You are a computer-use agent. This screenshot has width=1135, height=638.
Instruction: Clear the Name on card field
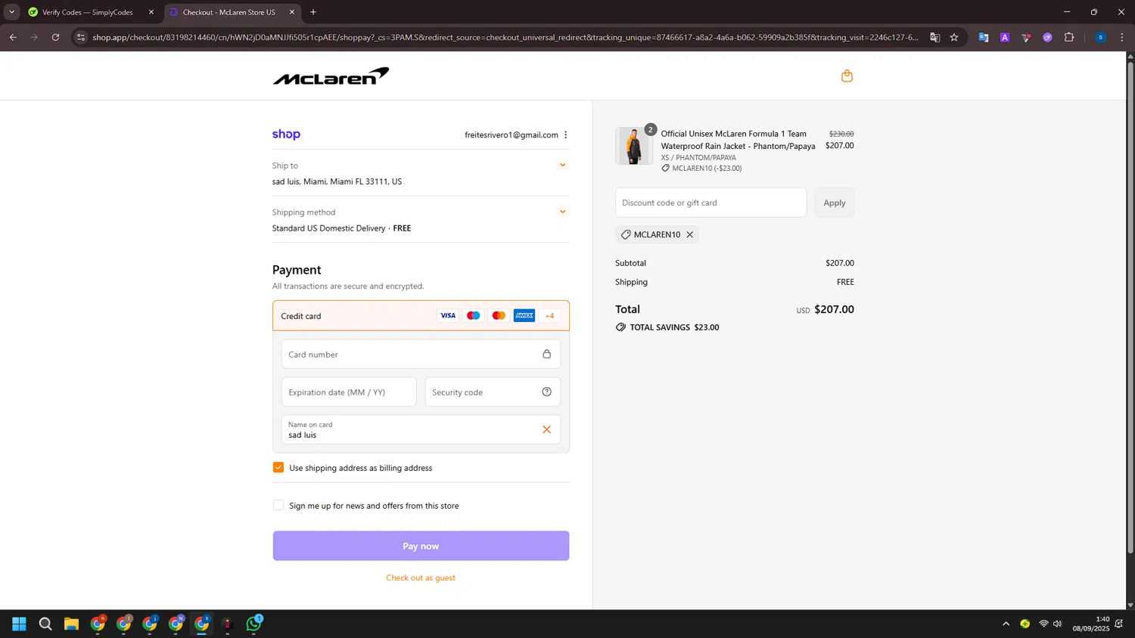tap(546, 429)
